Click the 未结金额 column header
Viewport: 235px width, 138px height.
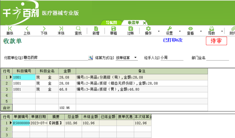91,117
